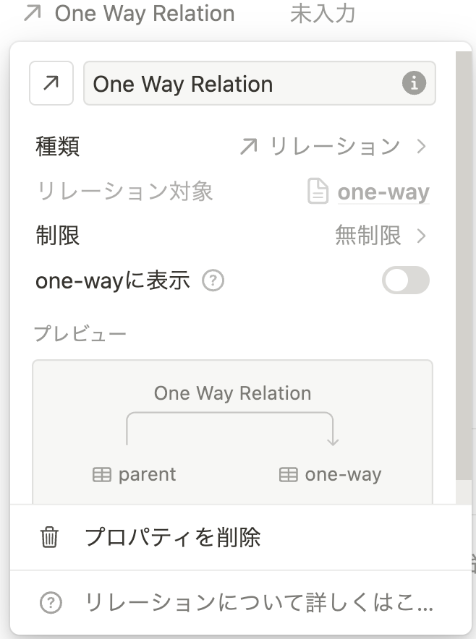Click the help icon beside one-wayに表示
The image size is (476, 639).
[213, 280]
